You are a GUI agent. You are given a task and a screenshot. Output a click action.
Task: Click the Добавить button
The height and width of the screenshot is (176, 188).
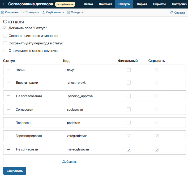click(x=69, y=161)
